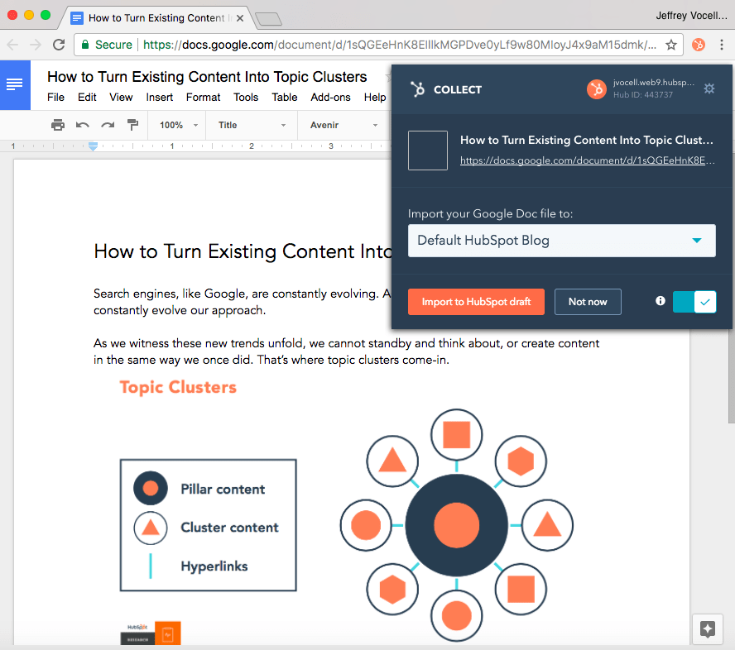735x650 pixels.
Task: Select the Paint format tool
Action: pos(133,124)
